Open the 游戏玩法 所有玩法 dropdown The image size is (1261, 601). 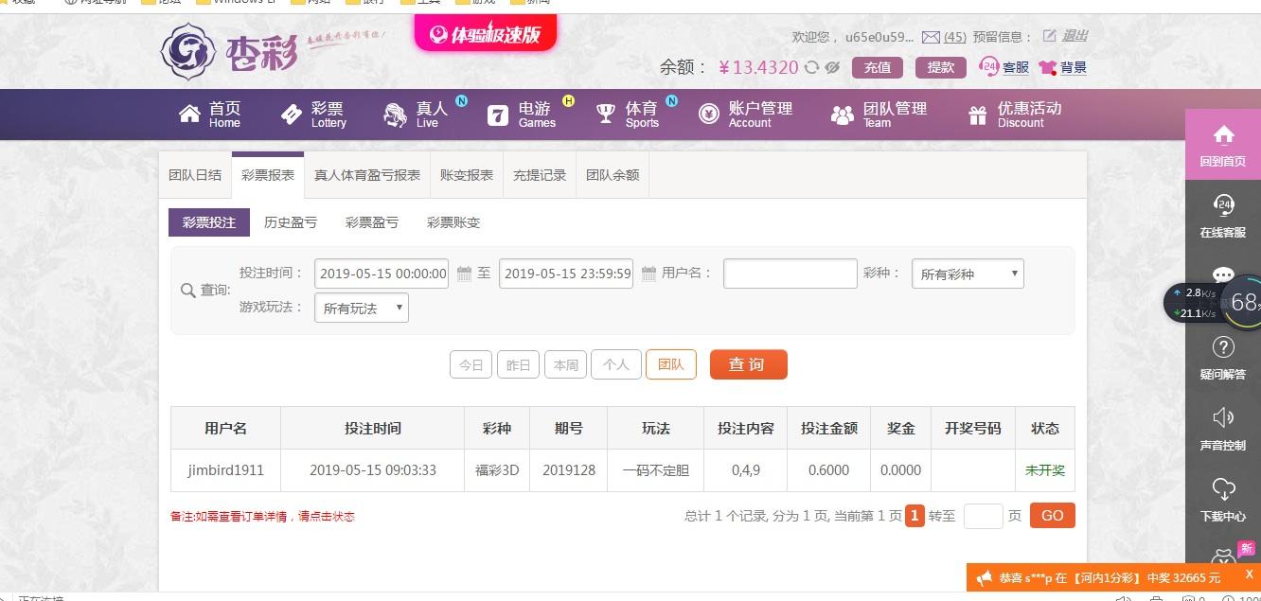click(362, 308)
